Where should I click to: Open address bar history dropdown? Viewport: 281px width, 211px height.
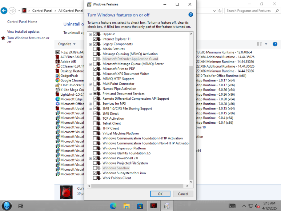(214, 11)
